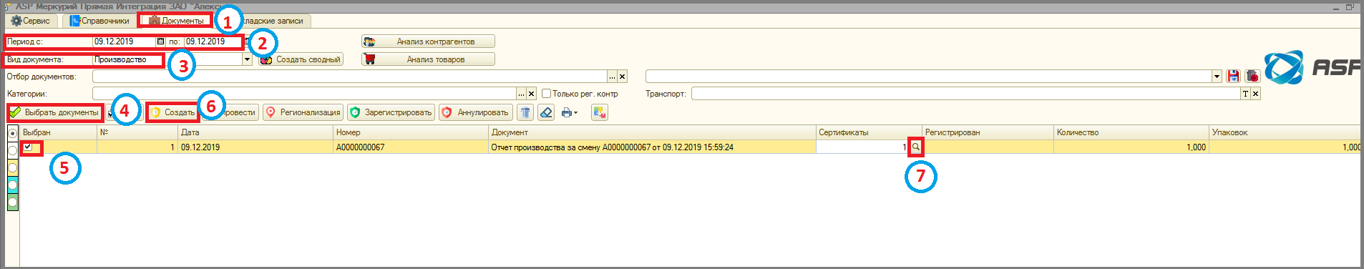Select the Количество cell 1,000
The height and width of the screenshot is (269, 1364).
[x=1131, y=147]
